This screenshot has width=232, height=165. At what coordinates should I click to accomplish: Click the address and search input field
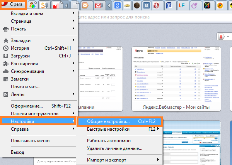(155, 17)
